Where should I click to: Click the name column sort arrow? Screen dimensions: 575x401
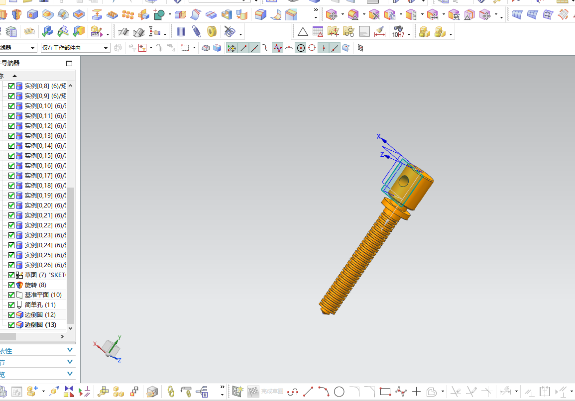14,76
